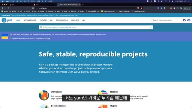Open the Brave wallet icon in the toolbar
The height and width of the screenshot is (108, 192).
click(181, 8)
